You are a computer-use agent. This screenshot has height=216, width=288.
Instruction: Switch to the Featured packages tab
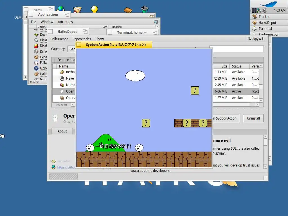64,60
